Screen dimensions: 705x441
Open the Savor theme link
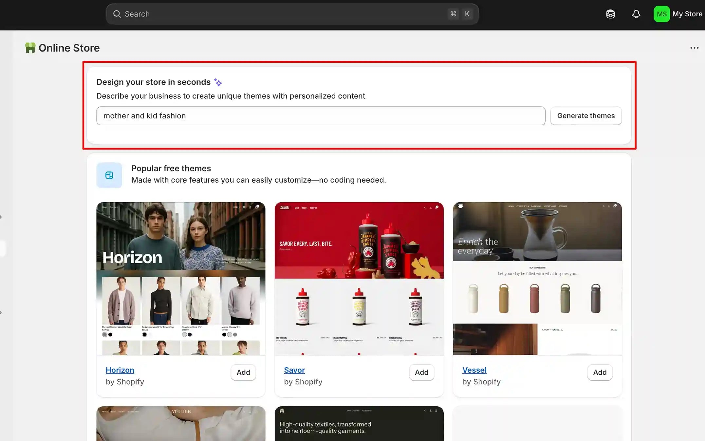(x=294, y=370)
